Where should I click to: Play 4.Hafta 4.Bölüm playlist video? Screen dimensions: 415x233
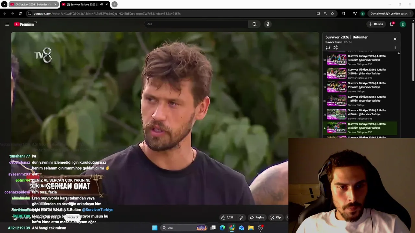(360, 60)
